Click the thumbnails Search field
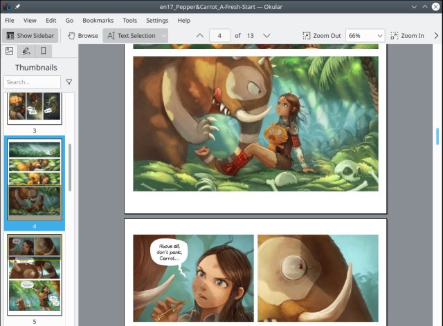The width and height of the screenshot is (443, 326). pyautogui.click(x=33, y=82)
